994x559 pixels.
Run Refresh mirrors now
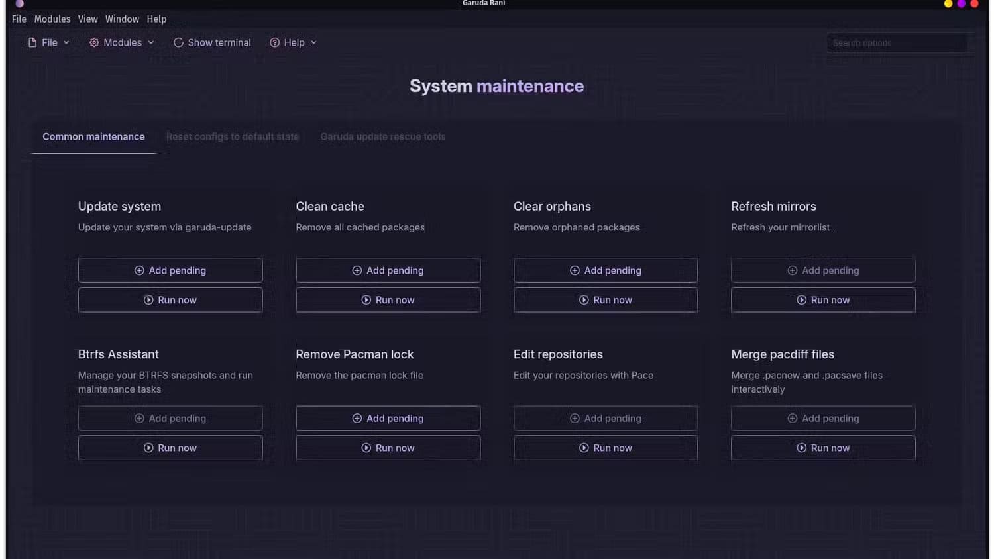(x=823, y=300)
